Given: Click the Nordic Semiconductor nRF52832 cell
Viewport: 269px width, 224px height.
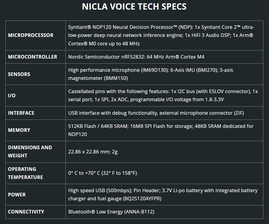Looking at the screenshot, I should tap(136, 57).
